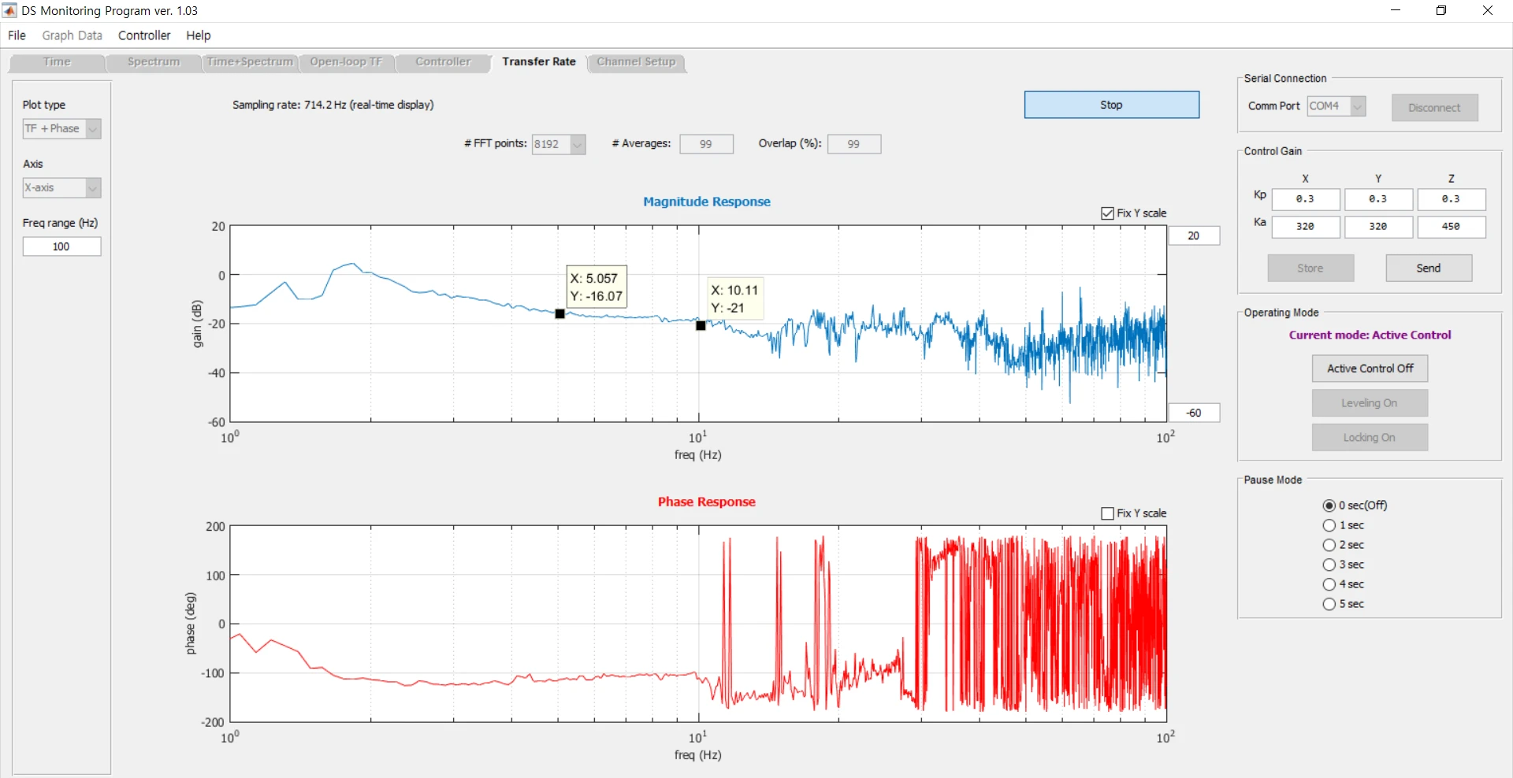Open the Controller menu
Image resolution: width=1513 pixels, height=778 pixels.
click(x=144, y=35)
